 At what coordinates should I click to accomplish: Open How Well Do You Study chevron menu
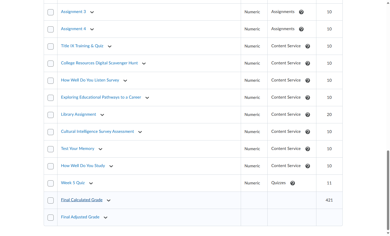pyautogui.click(x=111, y=166)
